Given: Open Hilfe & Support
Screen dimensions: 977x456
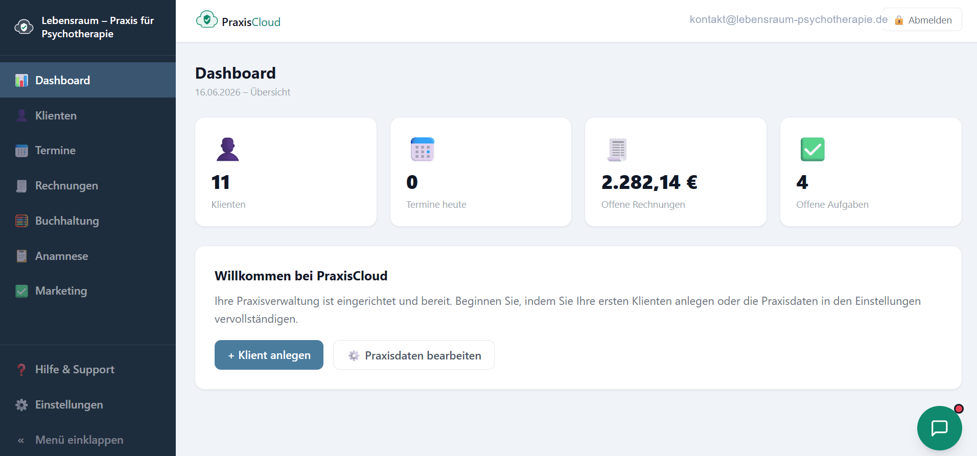Looking at the screenshot, I should pyautogui.click(x=88, y=370).
